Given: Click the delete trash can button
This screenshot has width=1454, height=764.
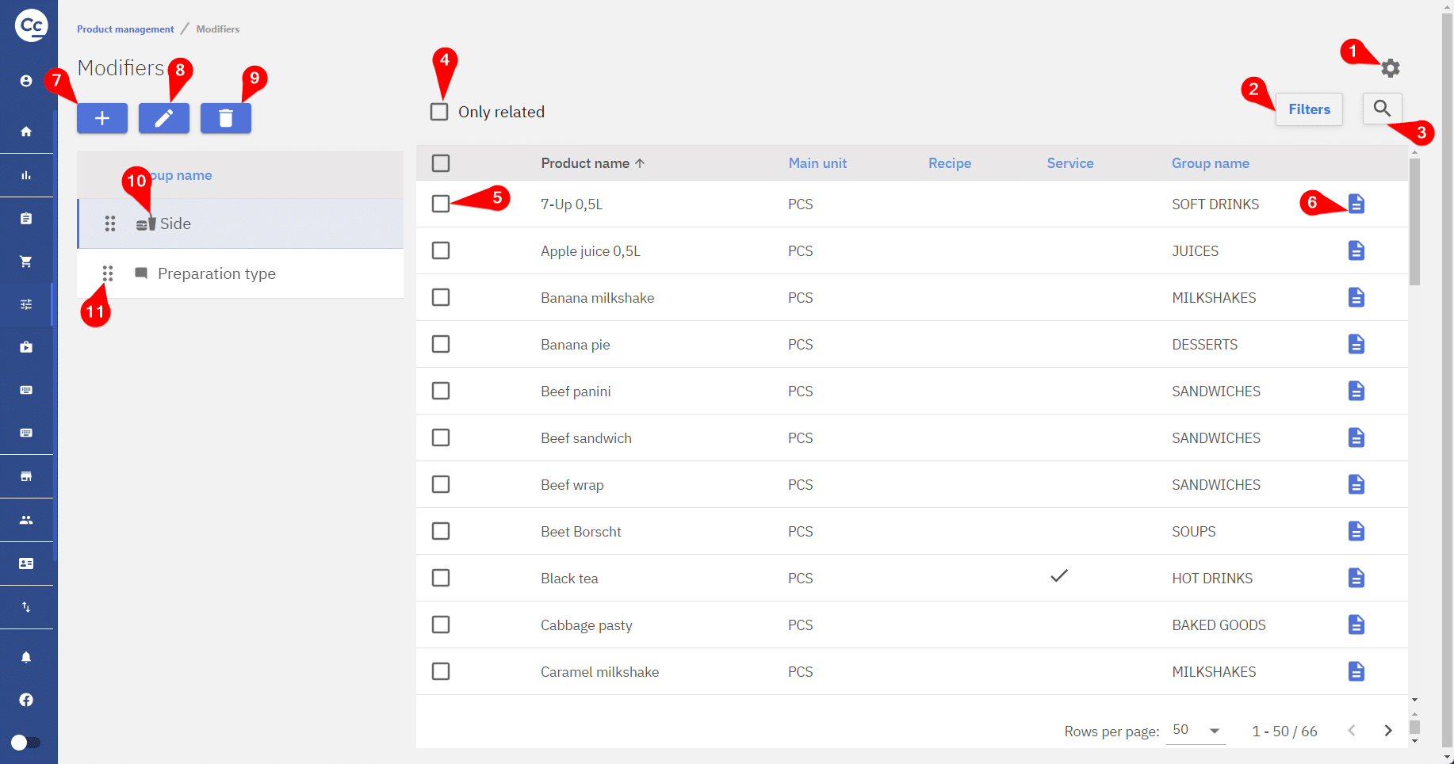Looking at the screenshot, I should tap(226, 118).
